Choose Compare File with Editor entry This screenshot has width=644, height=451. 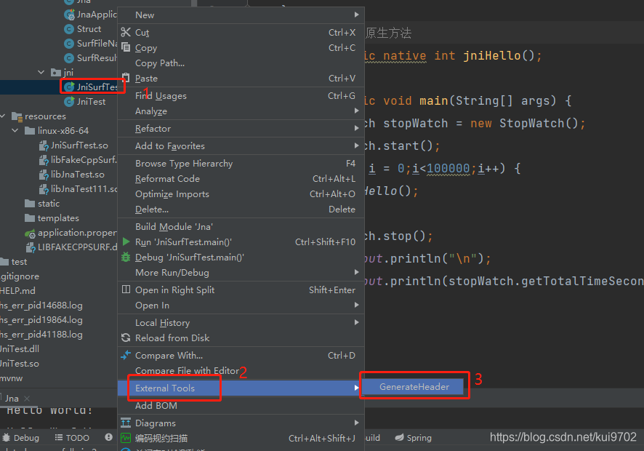coord(241,370)
